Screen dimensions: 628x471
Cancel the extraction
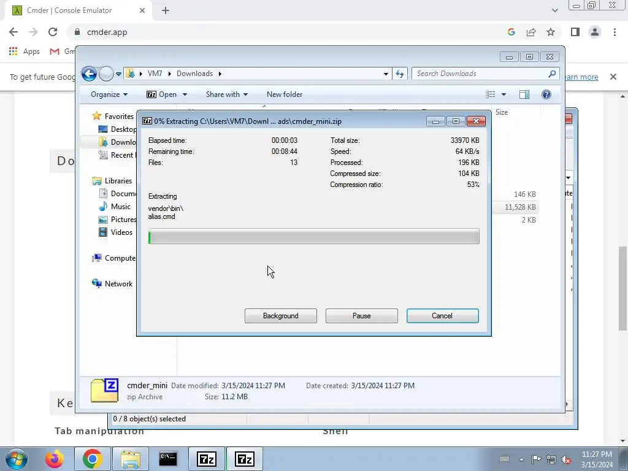pos(442,316)
